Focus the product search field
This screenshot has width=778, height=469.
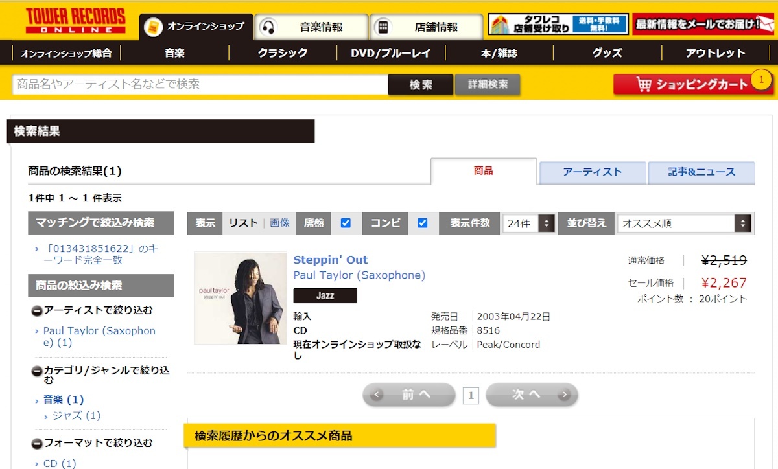pos(200,84)
